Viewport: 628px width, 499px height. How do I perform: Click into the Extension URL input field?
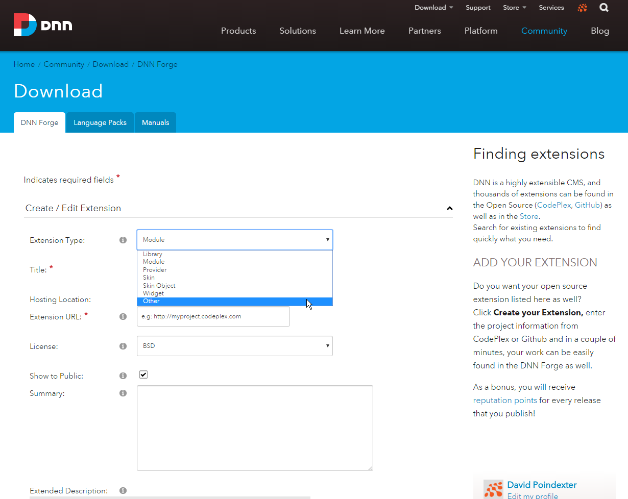click(x=213, y=316)
